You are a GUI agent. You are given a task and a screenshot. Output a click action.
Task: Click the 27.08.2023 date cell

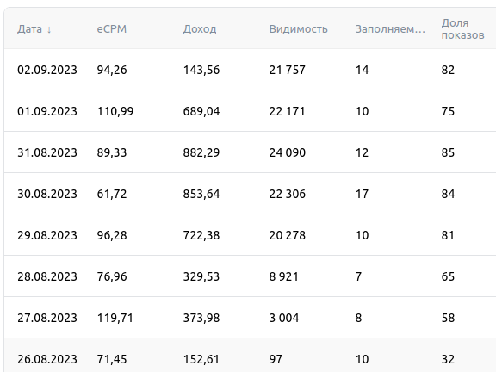click(x=47, y=318)
